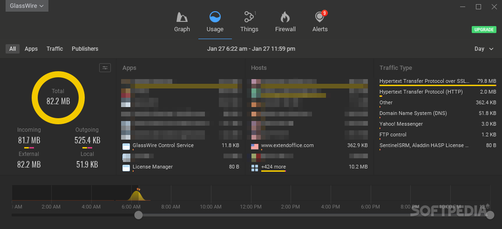The height and width of the screenshot is (229, 502).
Task: Select the License Manager app row
Action: pos(181,167)
